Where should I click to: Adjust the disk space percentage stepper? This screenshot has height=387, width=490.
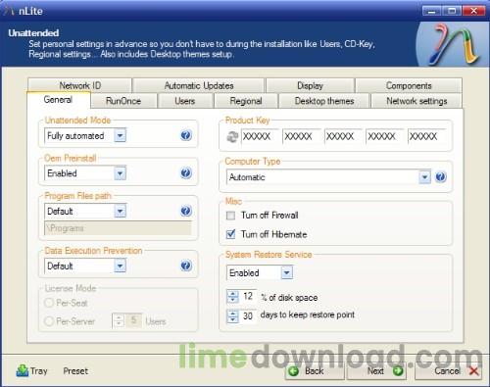232,296
